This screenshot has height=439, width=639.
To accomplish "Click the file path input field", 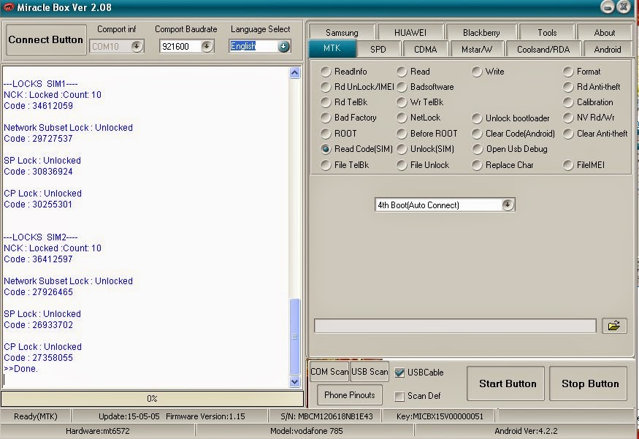I will (x=455, y=326).
